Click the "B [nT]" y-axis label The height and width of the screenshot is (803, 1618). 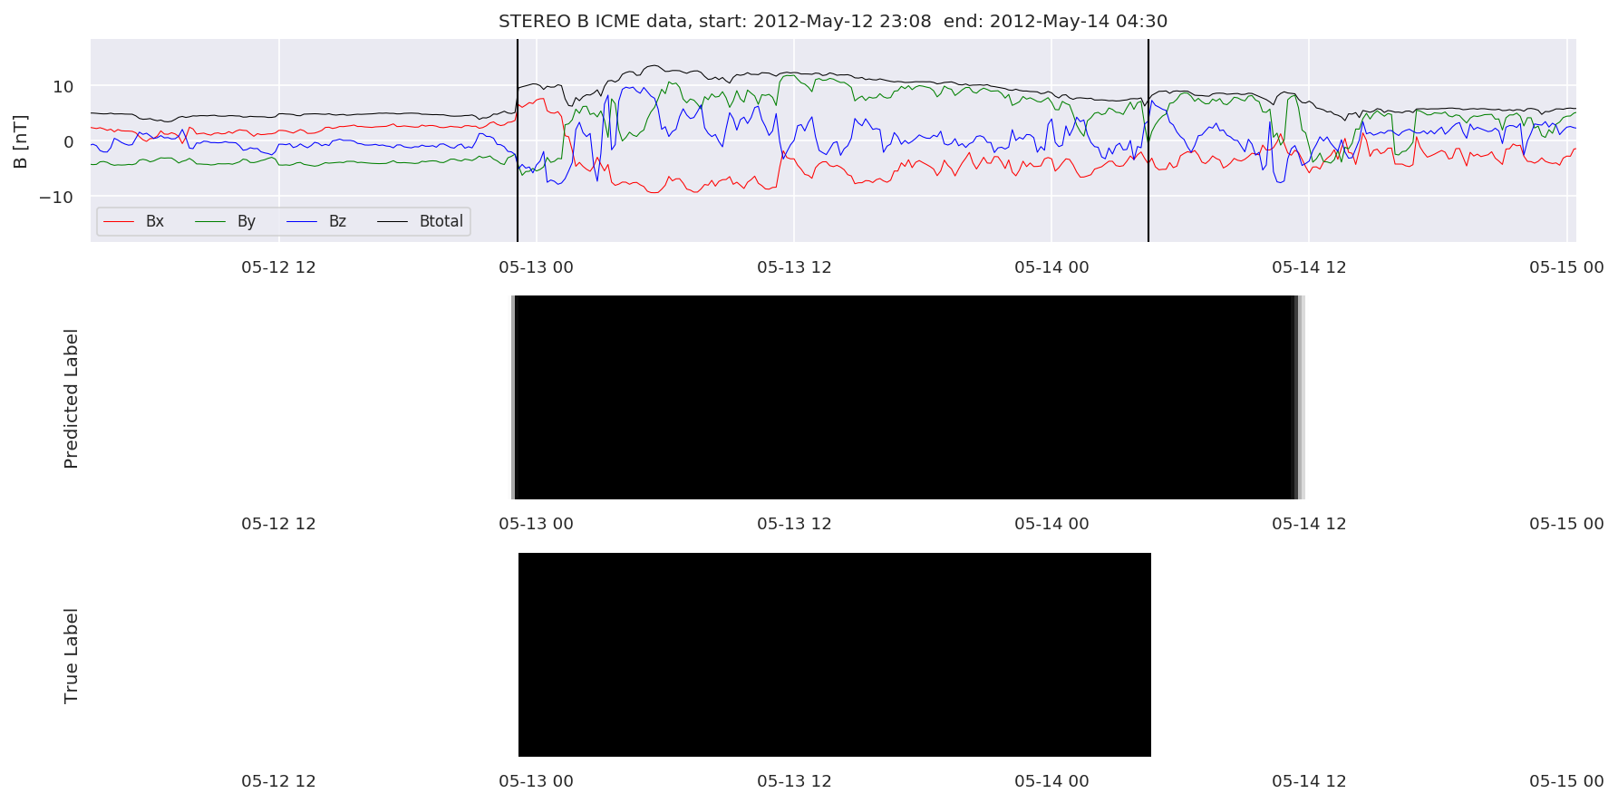pos(21,141)
